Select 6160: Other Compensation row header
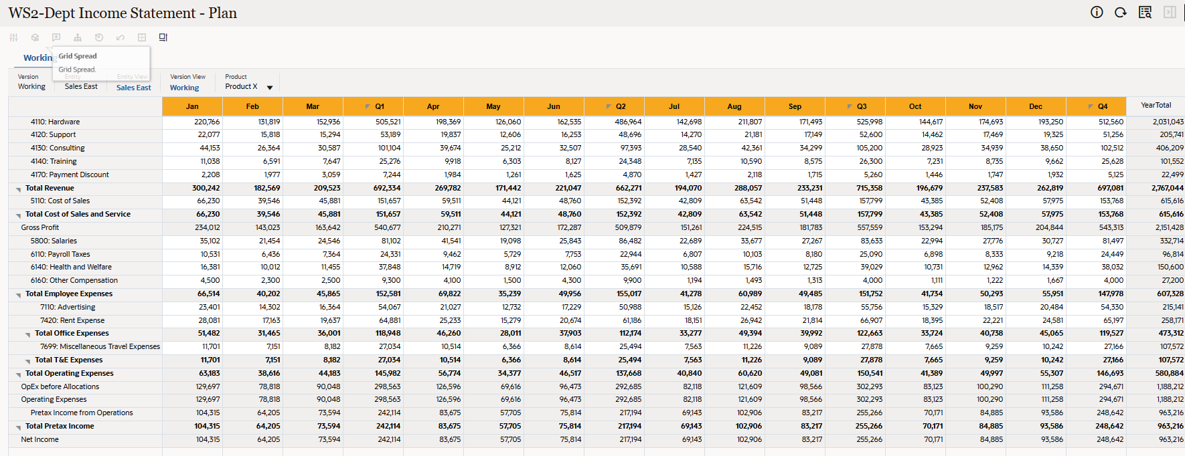Screen dimensions: 1185x456 coord(85,280)
